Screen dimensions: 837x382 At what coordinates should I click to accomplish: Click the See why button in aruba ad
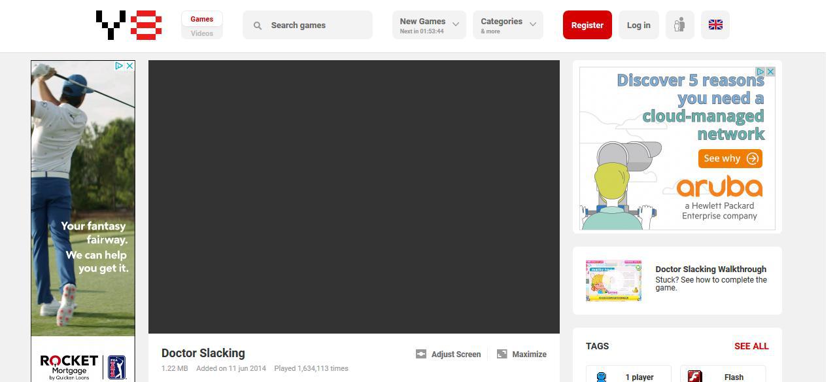point(730,158)
